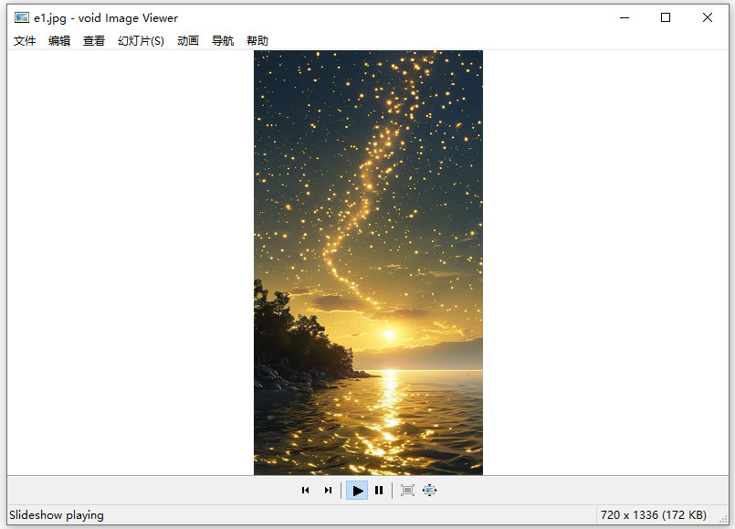Maximize the image viewer window
Screen dimensions: 735x529
[665, 16]
